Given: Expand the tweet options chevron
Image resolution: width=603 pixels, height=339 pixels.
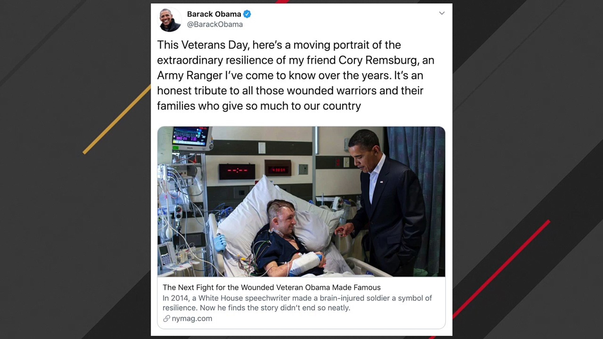Looking at the screenshot, I should 442,13.
